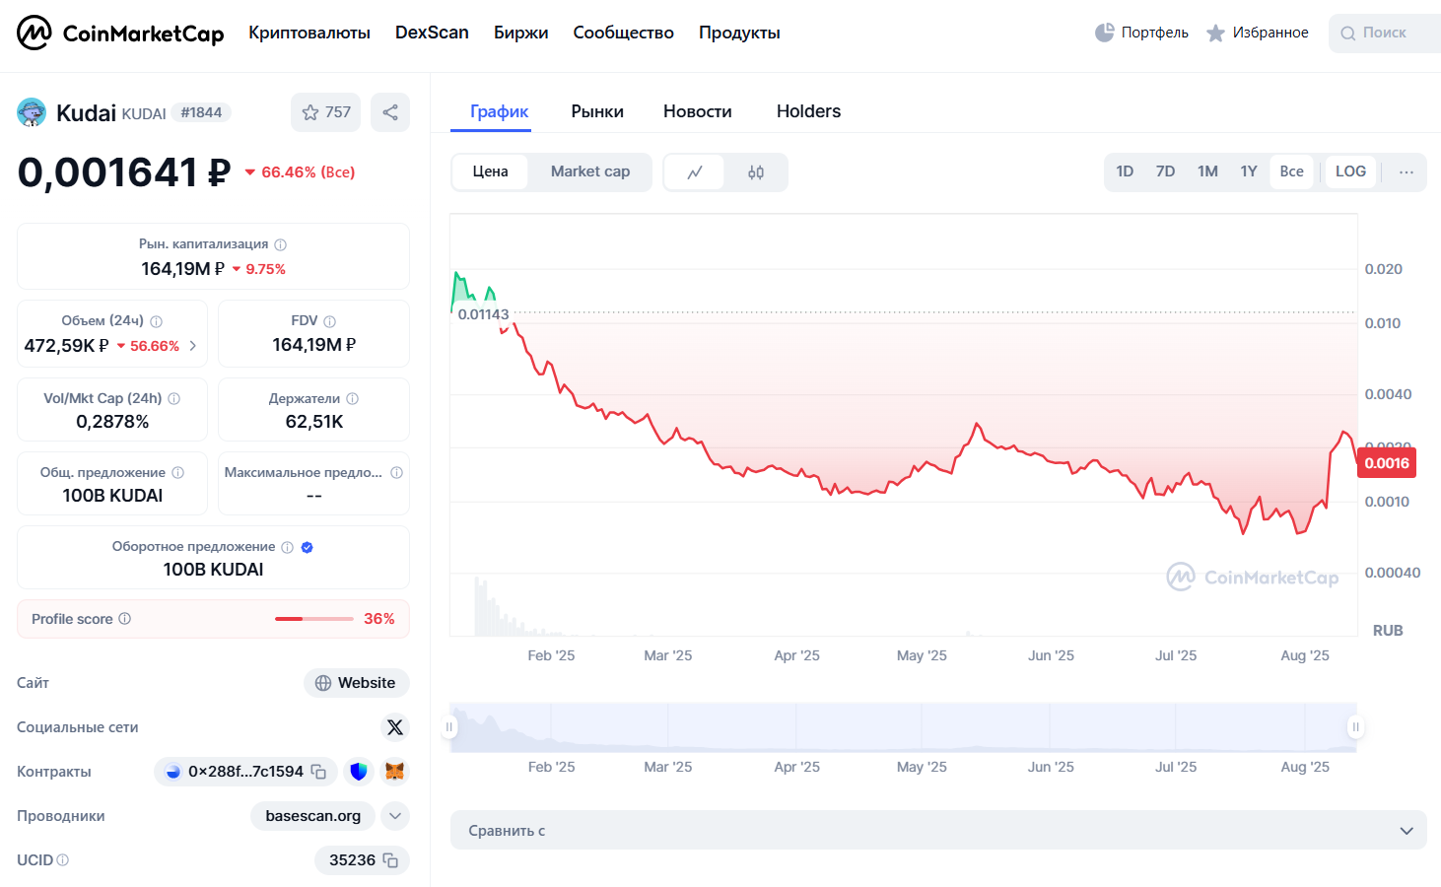Click info icon beside Максимальное предложение
The height and width of the screenshot is (887, 1441).
396,473
